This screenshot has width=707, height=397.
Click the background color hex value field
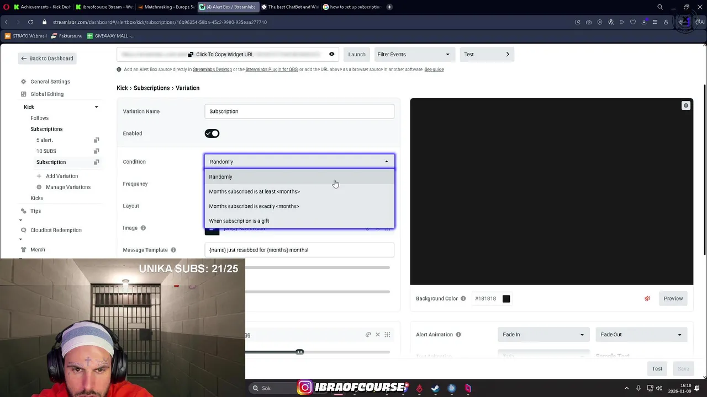tap(486, 298)
